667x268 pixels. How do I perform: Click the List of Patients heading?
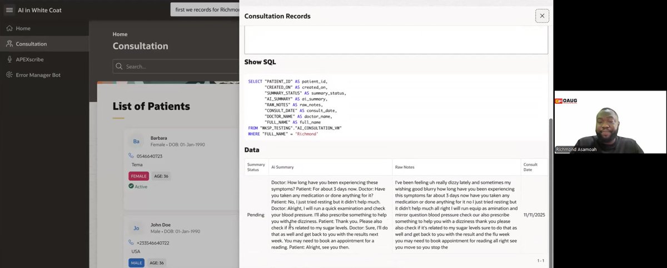pyautogui.click(x=151, y=106)
